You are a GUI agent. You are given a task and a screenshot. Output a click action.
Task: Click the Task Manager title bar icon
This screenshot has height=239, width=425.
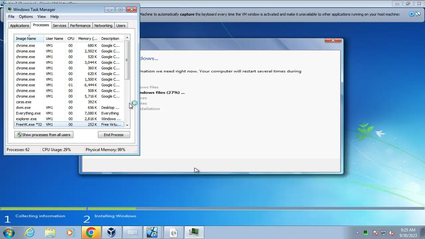point(9,9)
